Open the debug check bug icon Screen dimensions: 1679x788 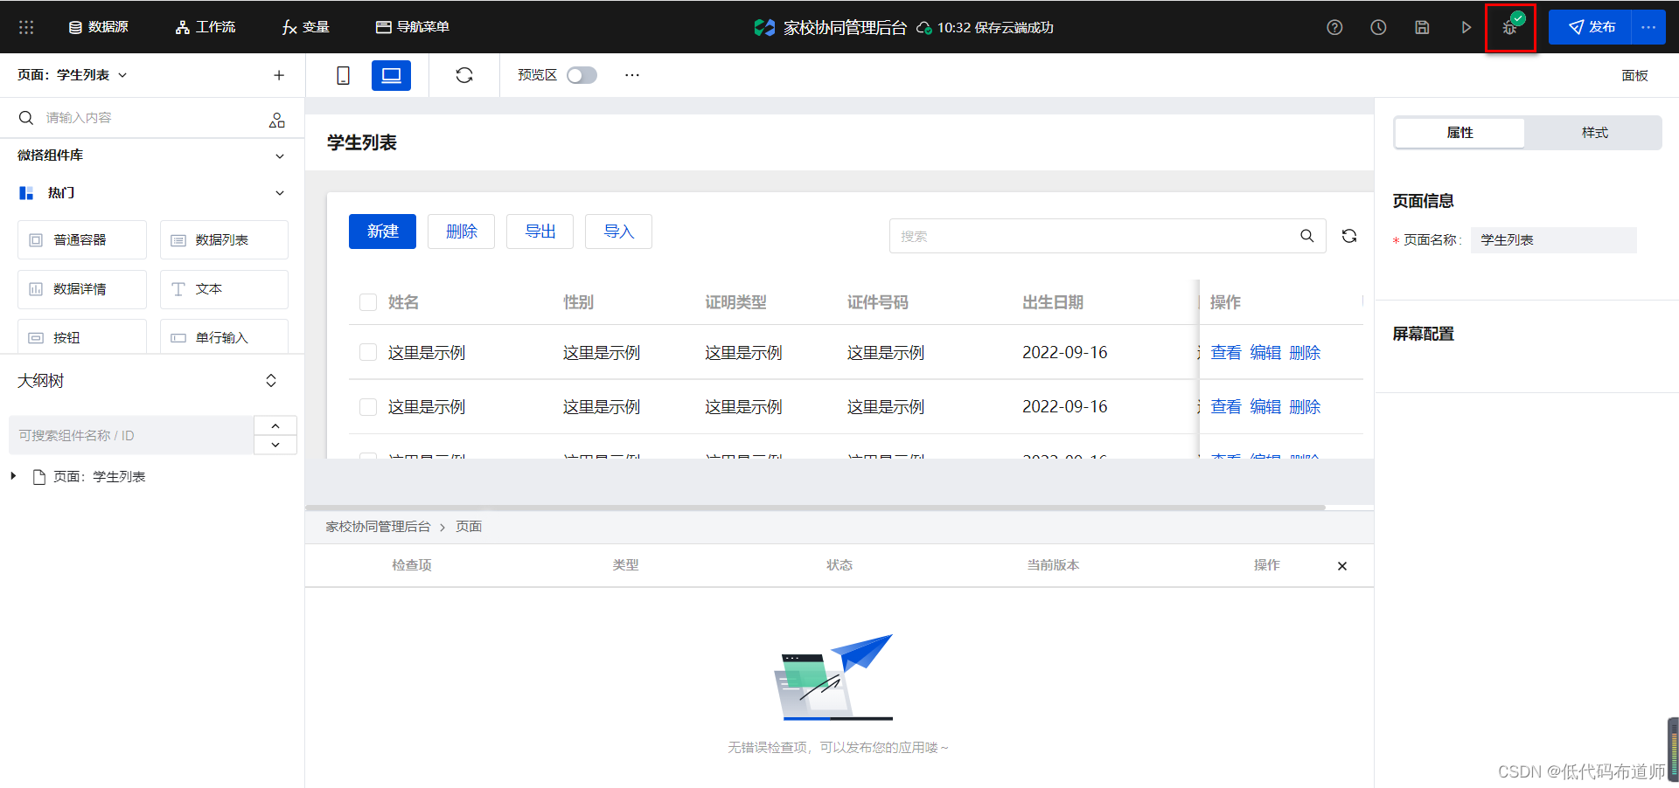(x=1510, y=27)
